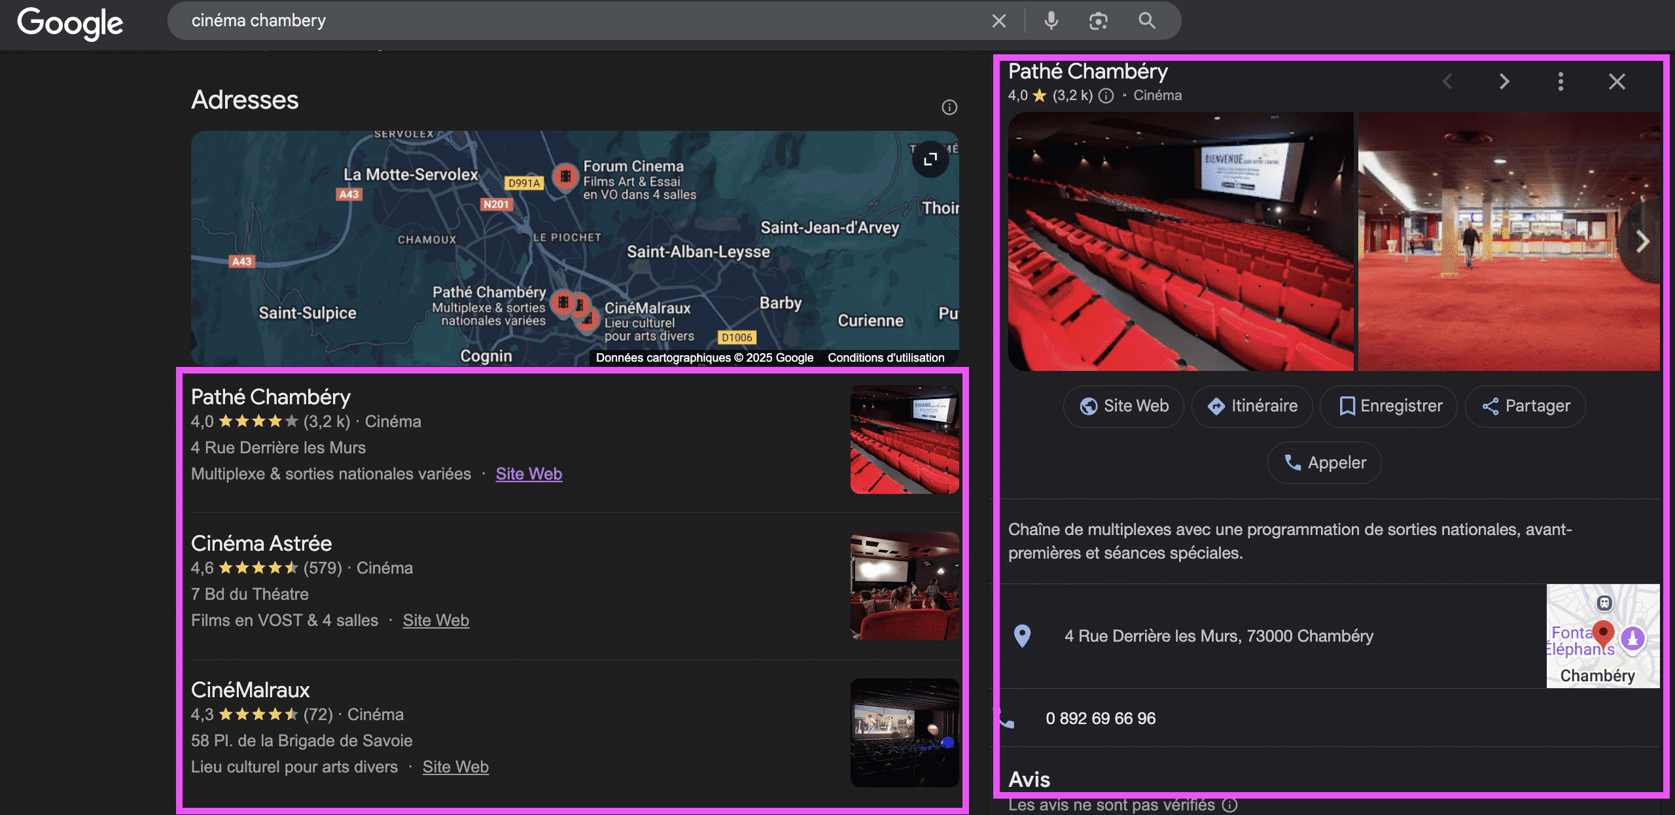1675x815 pixels.
Task: Open the Site Web button in panel
Action: click(x=1123, y=406)
